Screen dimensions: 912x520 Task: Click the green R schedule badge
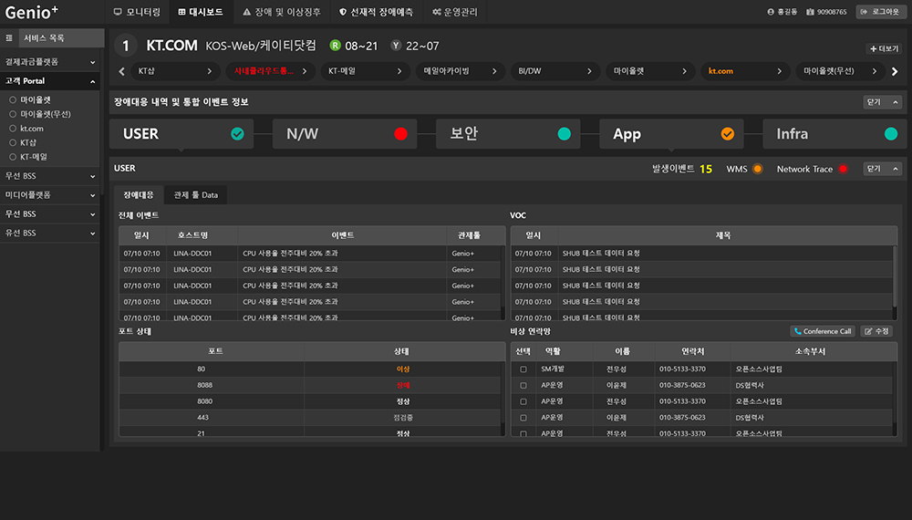(x=335, y=46)
